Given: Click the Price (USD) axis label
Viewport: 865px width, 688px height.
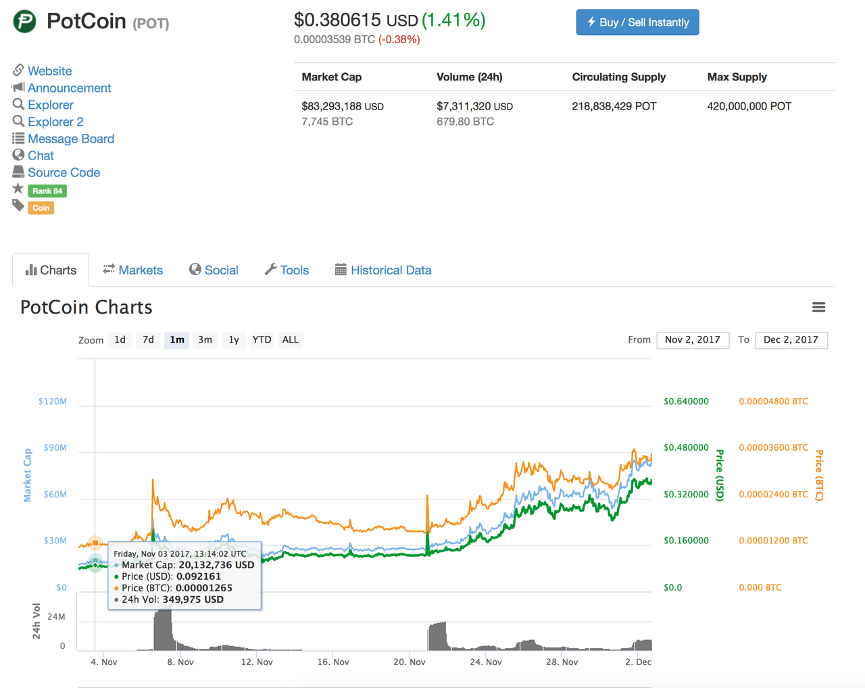Looking at the screenshot, I should (x=720, y=475).
